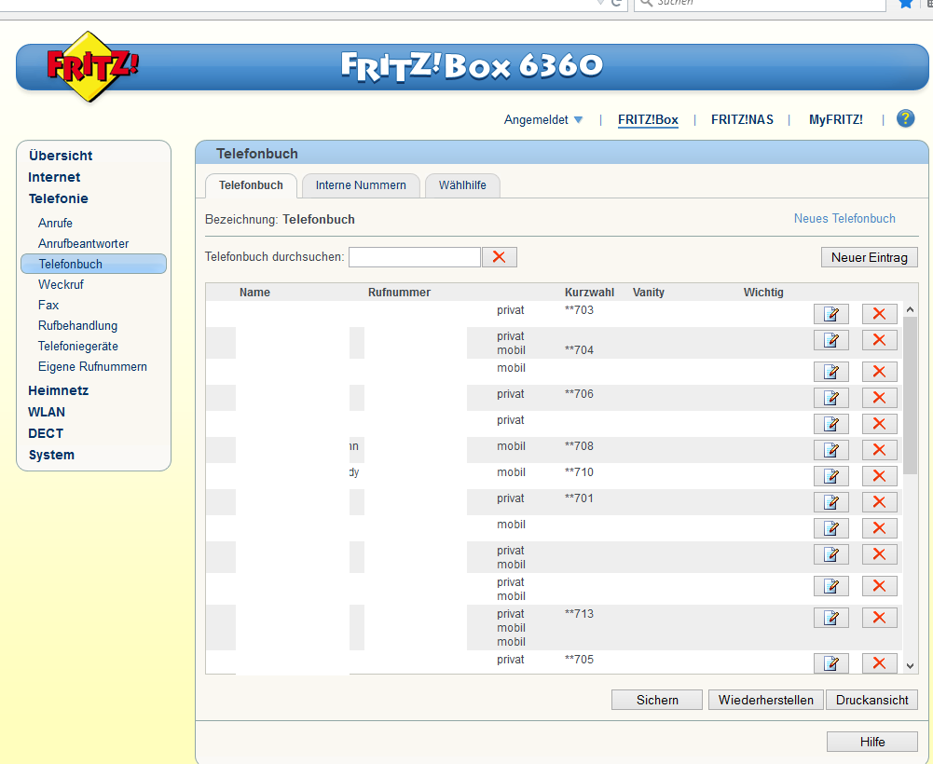Switch to the Interne Nummern tab

(x=361, y=185)
